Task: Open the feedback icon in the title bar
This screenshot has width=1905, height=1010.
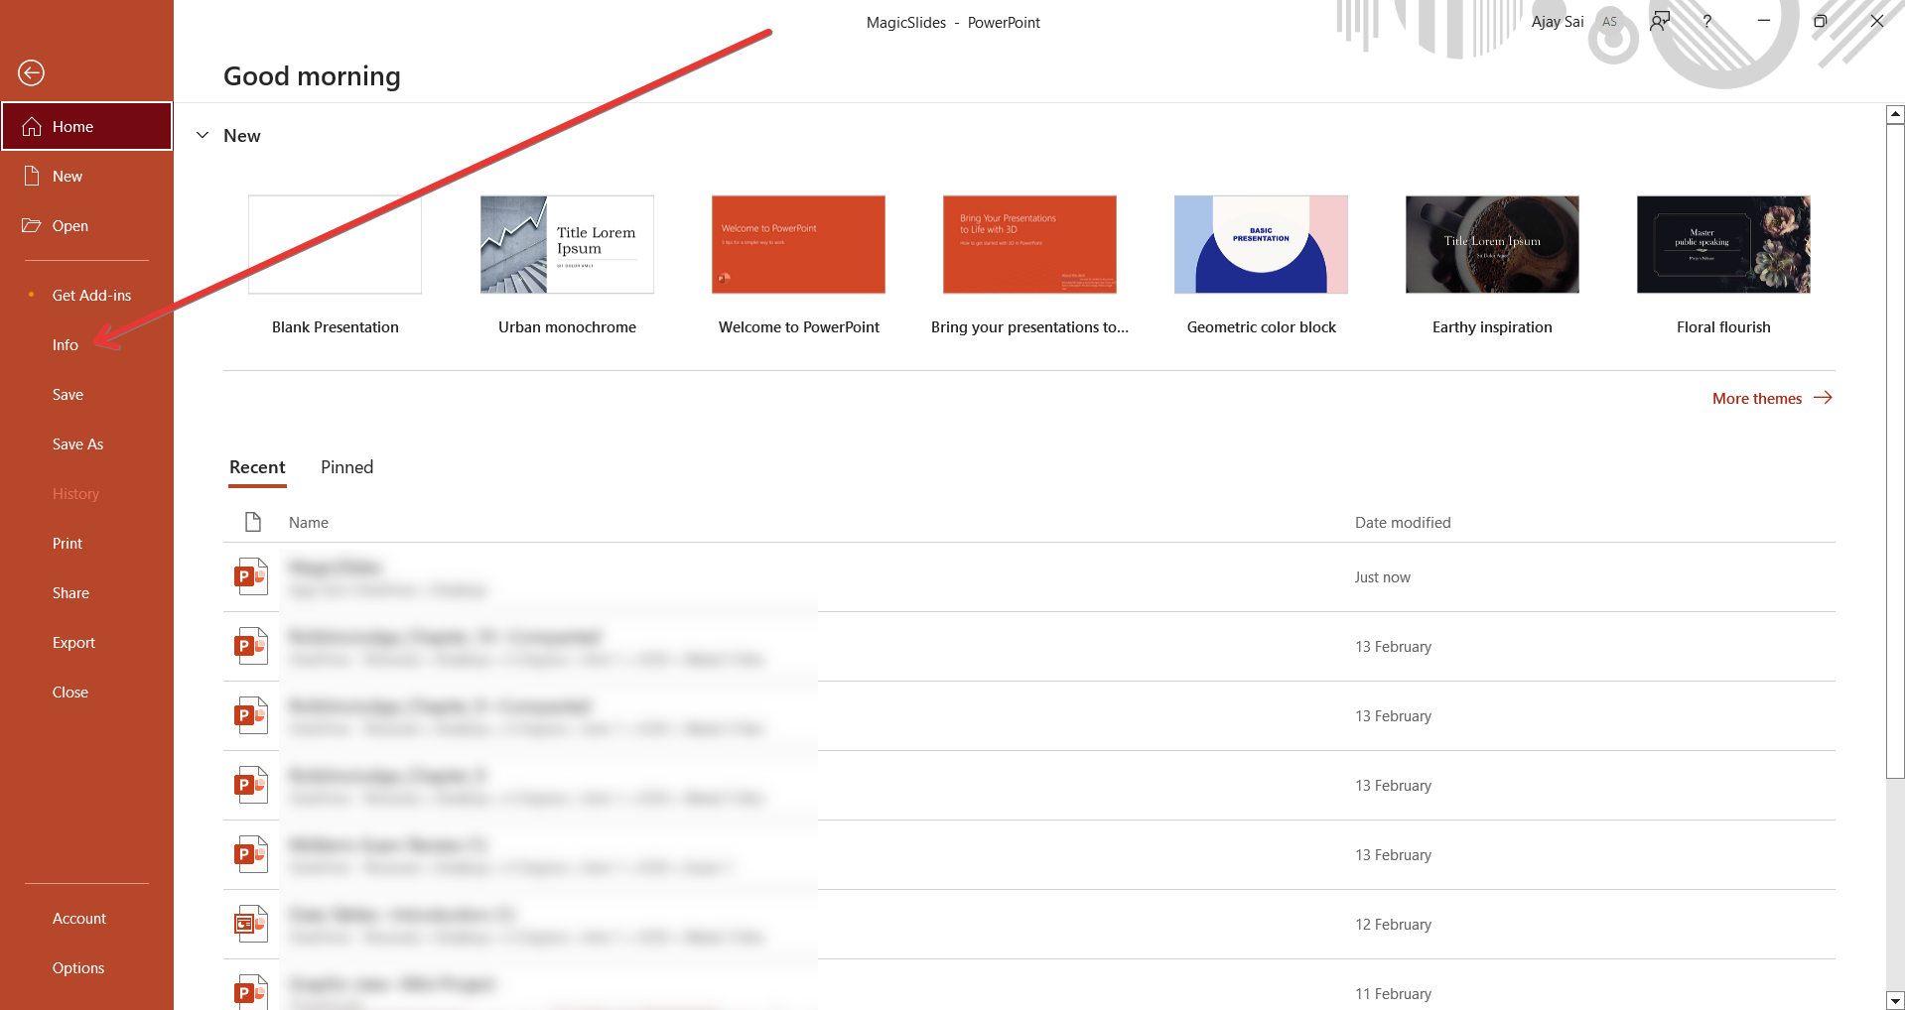Action: [x=1660, y=21]
